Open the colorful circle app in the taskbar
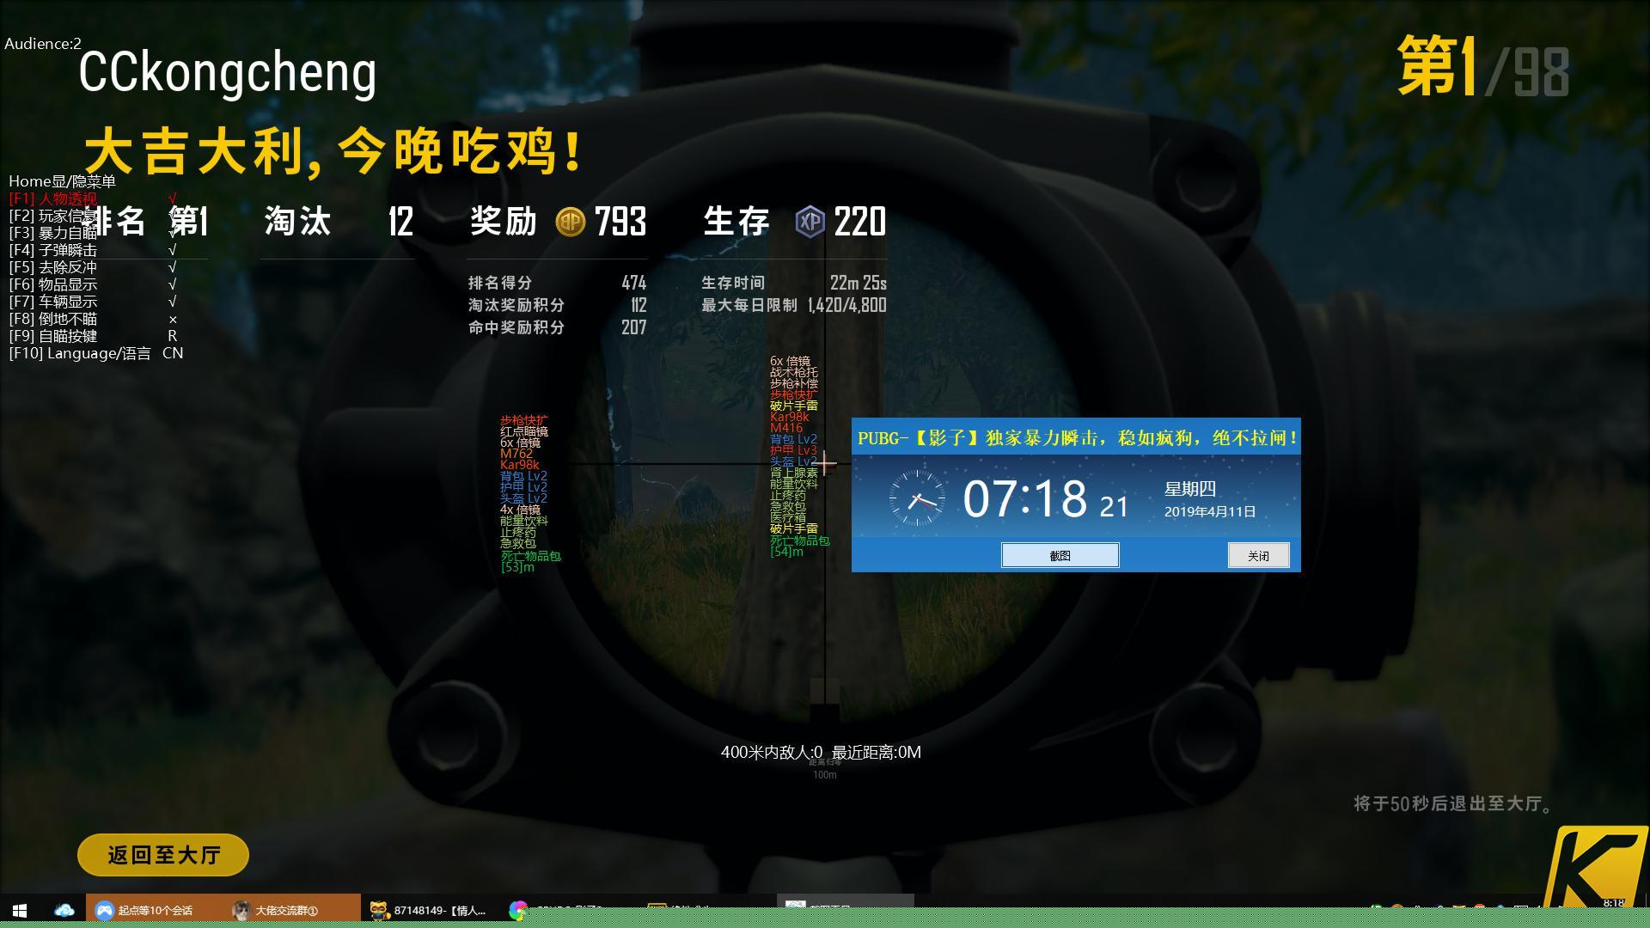Screen dimensions: 1650x928 pos(517,910)
